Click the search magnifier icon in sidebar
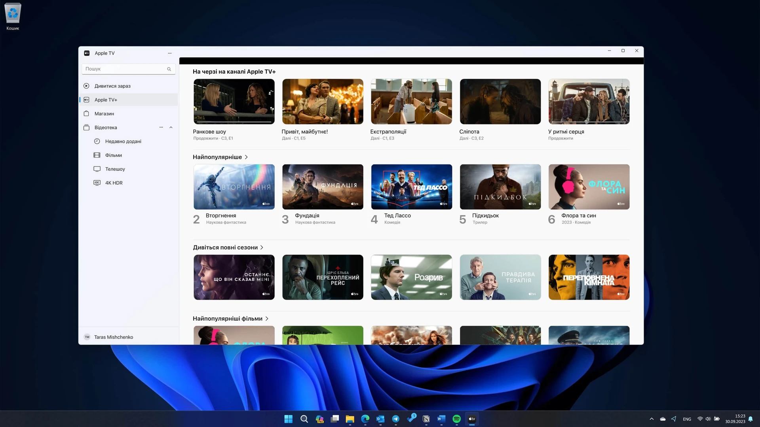 coord(169,69)
